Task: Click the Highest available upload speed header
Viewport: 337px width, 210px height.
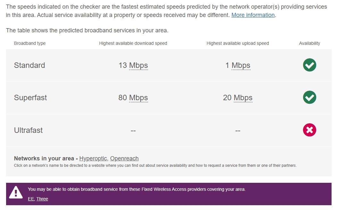Action: [238, 43]
